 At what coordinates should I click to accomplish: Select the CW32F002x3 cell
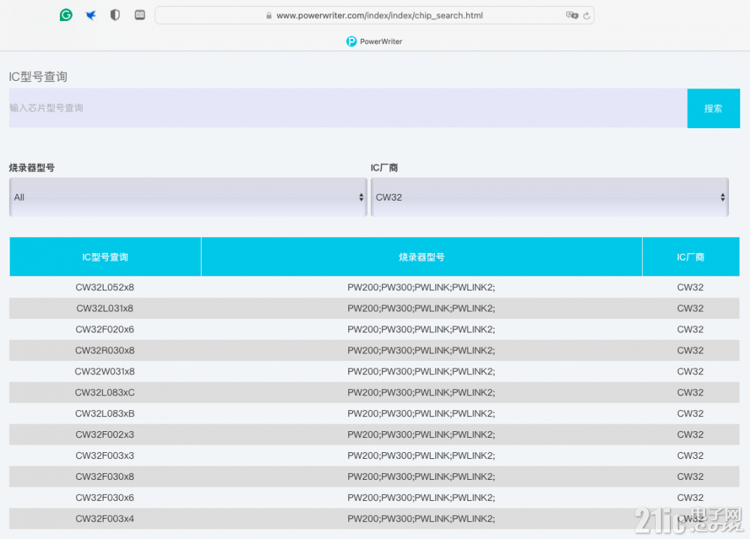click(x=105, y=434)
